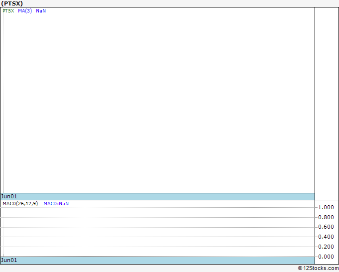Image resolution: width=339 pixels, height=272 pixels.
Task: Select Jun01 label under the MACD panel
Action: tap(9, 260)
